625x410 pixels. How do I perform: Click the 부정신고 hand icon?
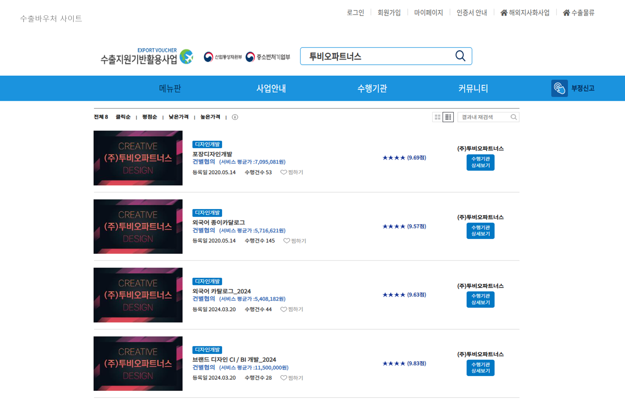coord(559,88)
